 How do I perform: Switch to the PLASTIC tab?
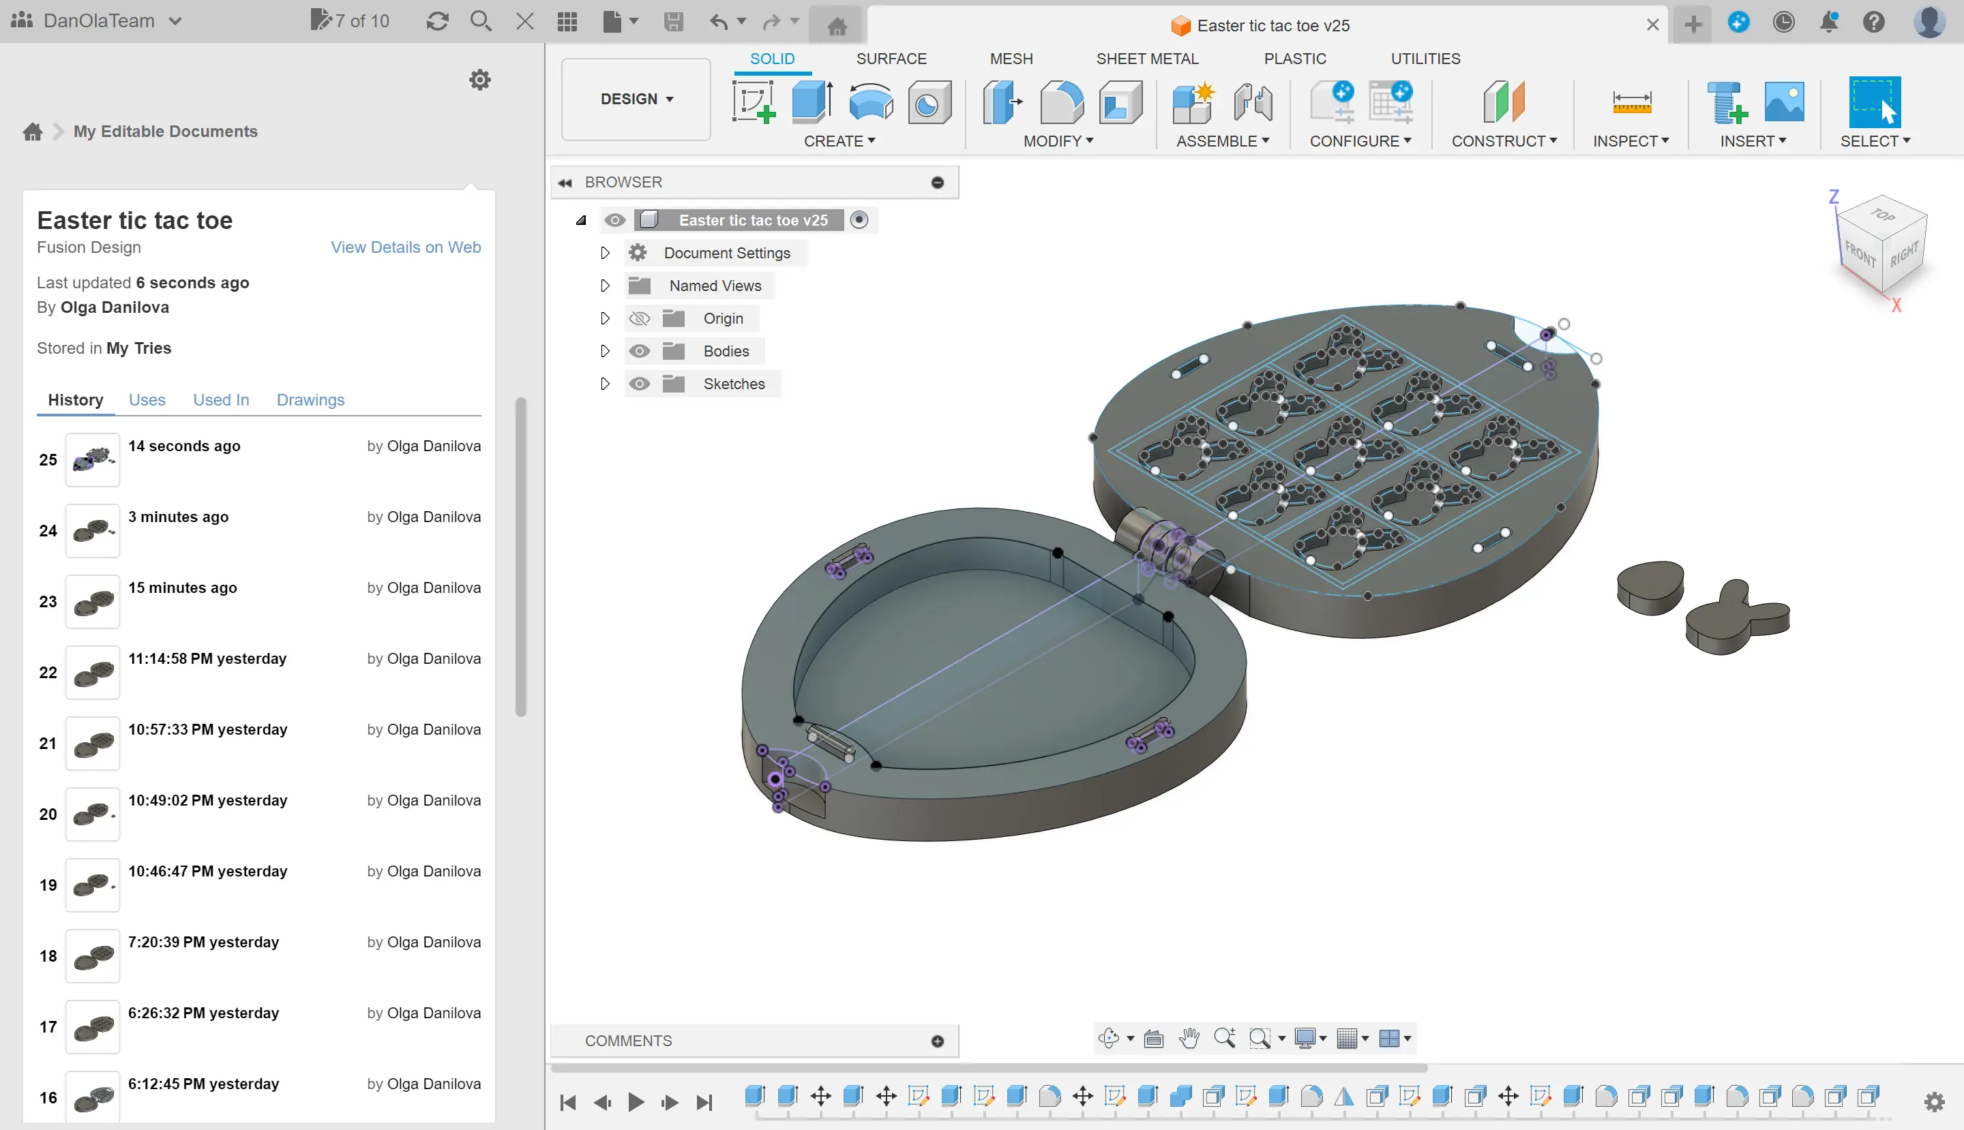click(x=1294, y=59)
